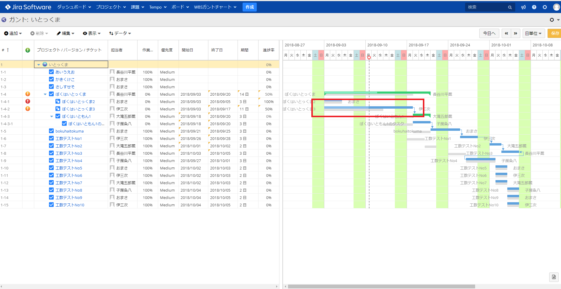Collapse the ぼくはいともん1 ticket tree
Image resolution: width=561 pixels, height=289 pixels.
click(x=52, y=116)
